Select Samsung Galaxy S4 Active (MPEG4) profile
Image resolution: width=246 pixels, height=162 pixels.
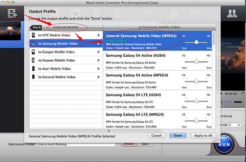157,80
